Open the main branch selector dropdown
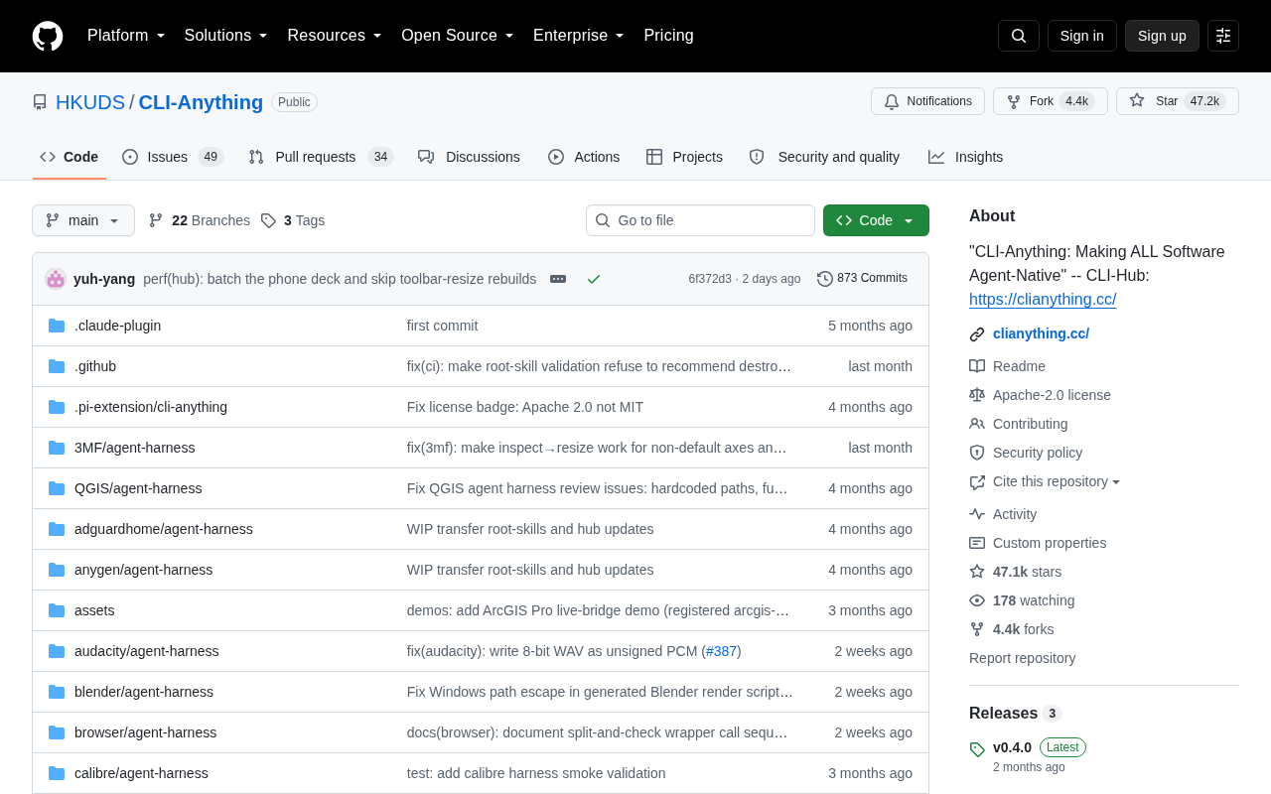The width and height of the screenshot is (1271, 794). point(83,220)
